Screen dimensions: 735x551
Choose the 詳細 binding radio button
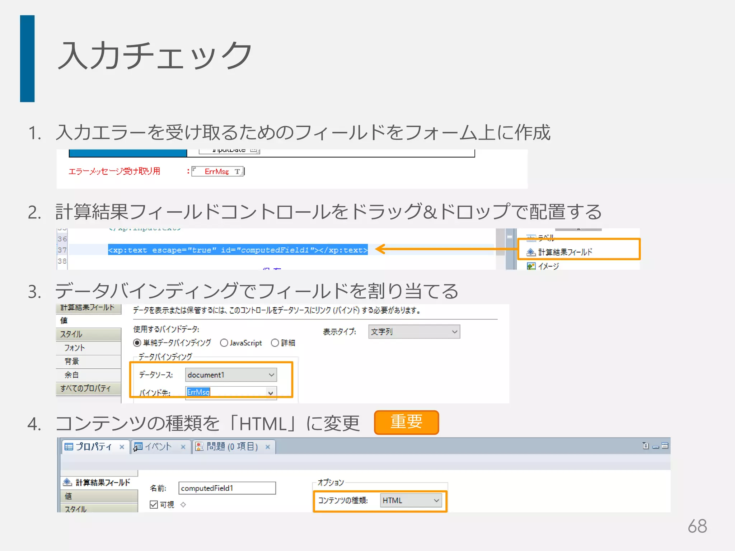coord(283,343)
